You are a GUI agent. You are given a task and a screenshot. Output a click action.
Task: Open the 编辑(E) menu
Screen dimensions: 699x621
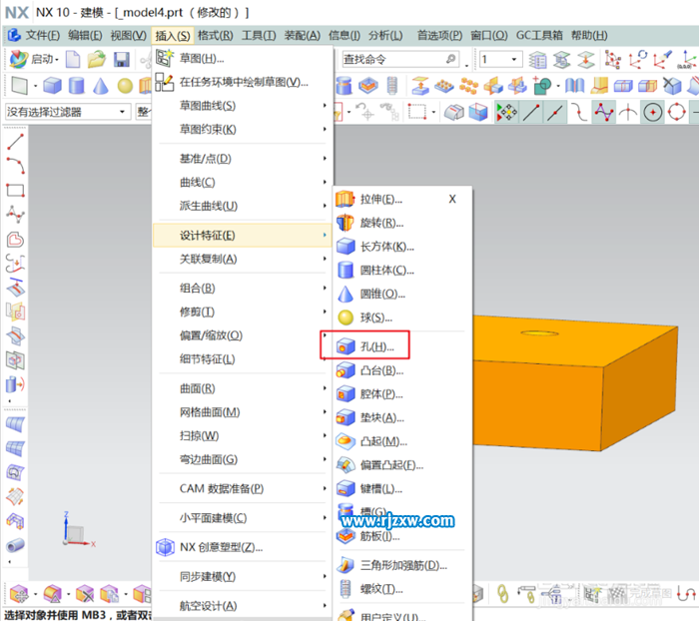click(x=85, y=35)
